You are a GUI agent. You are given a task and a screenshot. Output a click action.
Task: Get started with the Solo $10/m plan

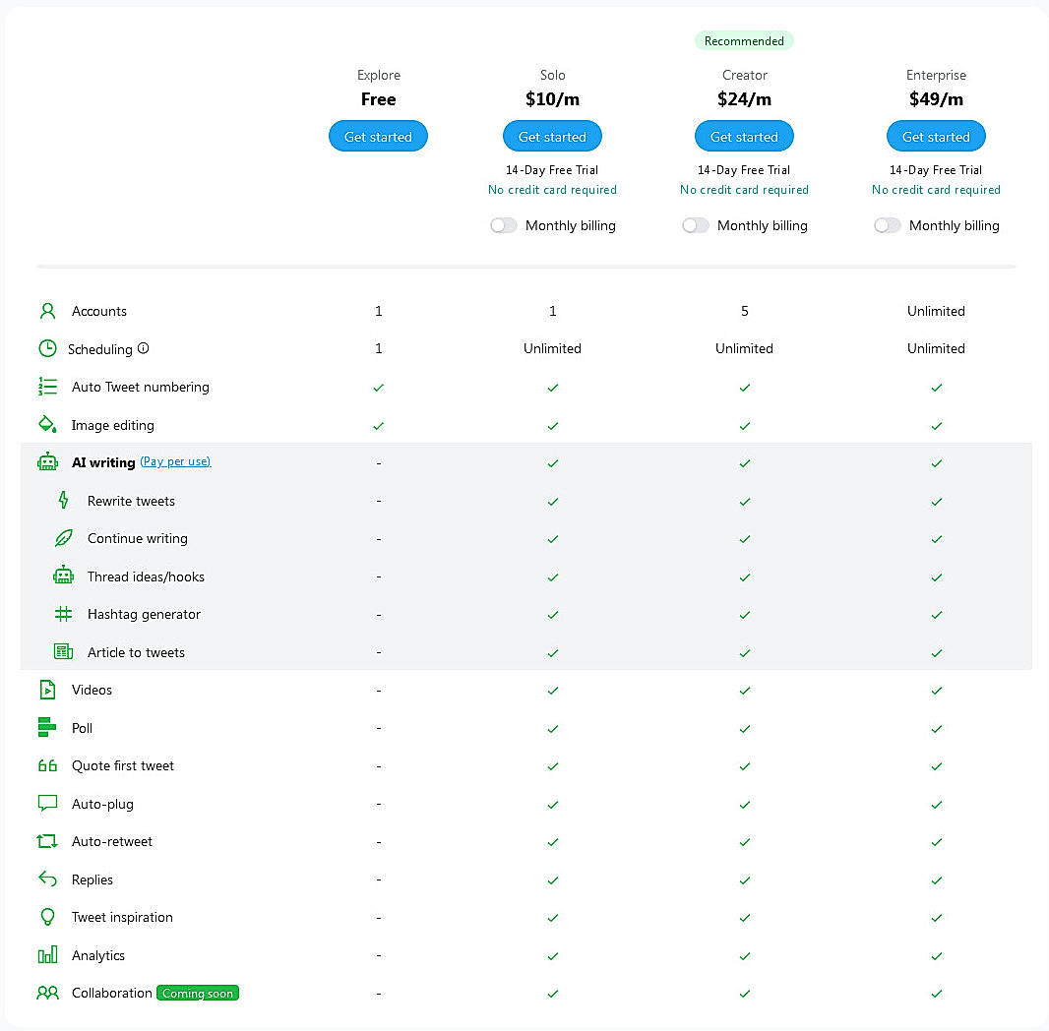(553, 137)
